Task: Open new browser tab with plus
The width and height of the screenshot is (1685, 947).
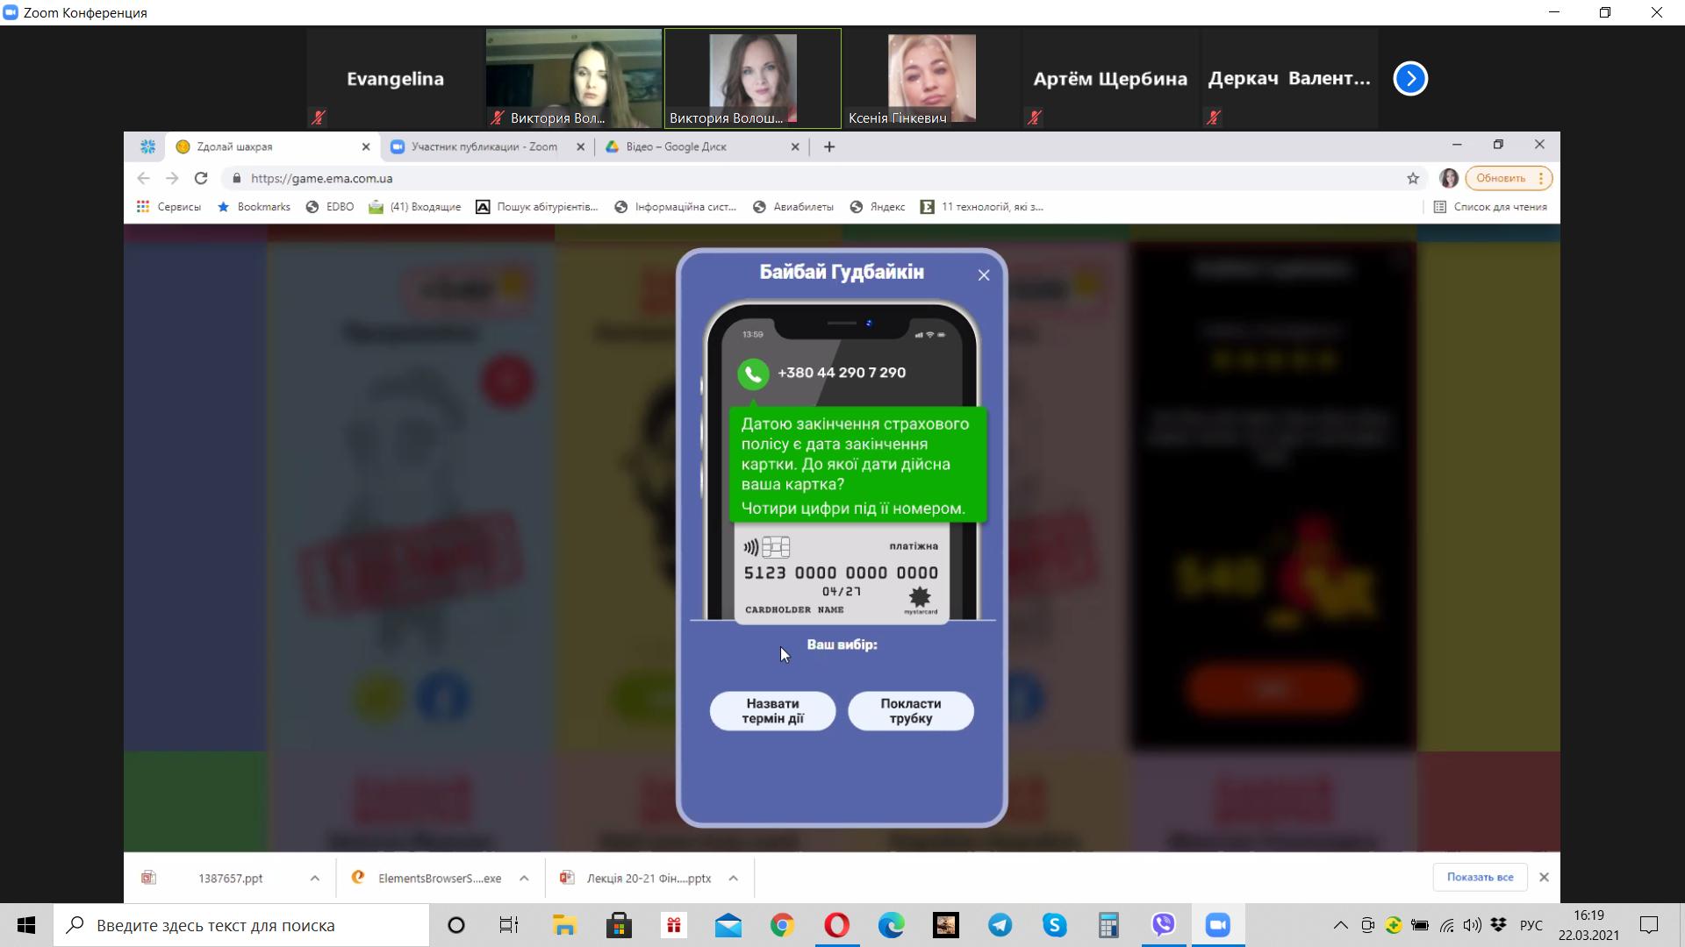Action: 829,146
